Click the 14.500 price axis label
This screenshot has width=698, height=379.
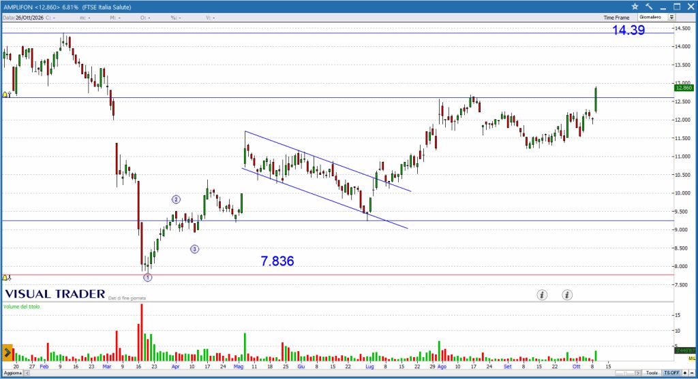[683, 28]
